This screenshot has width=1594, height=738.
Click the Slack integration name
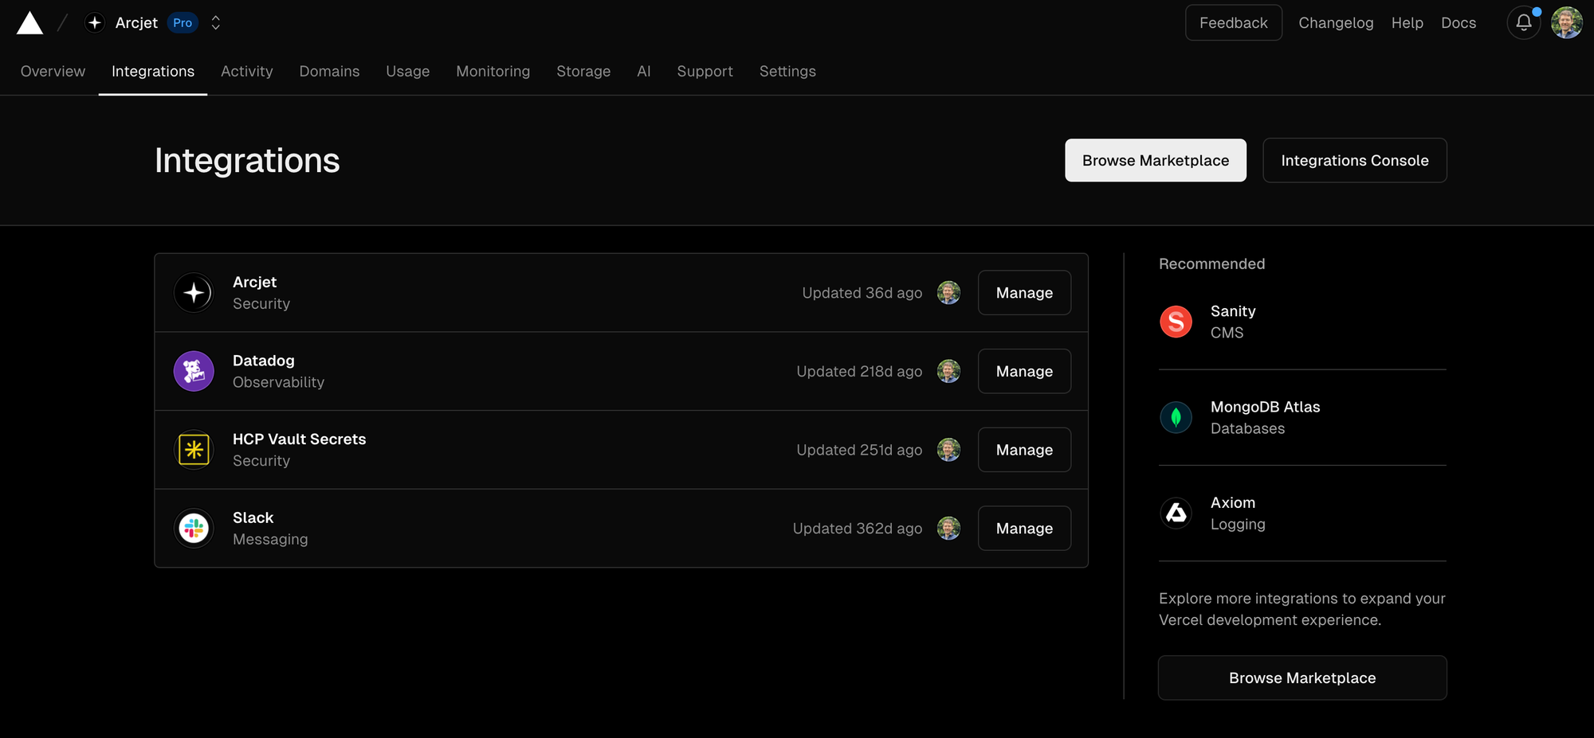tap(253, 518)
